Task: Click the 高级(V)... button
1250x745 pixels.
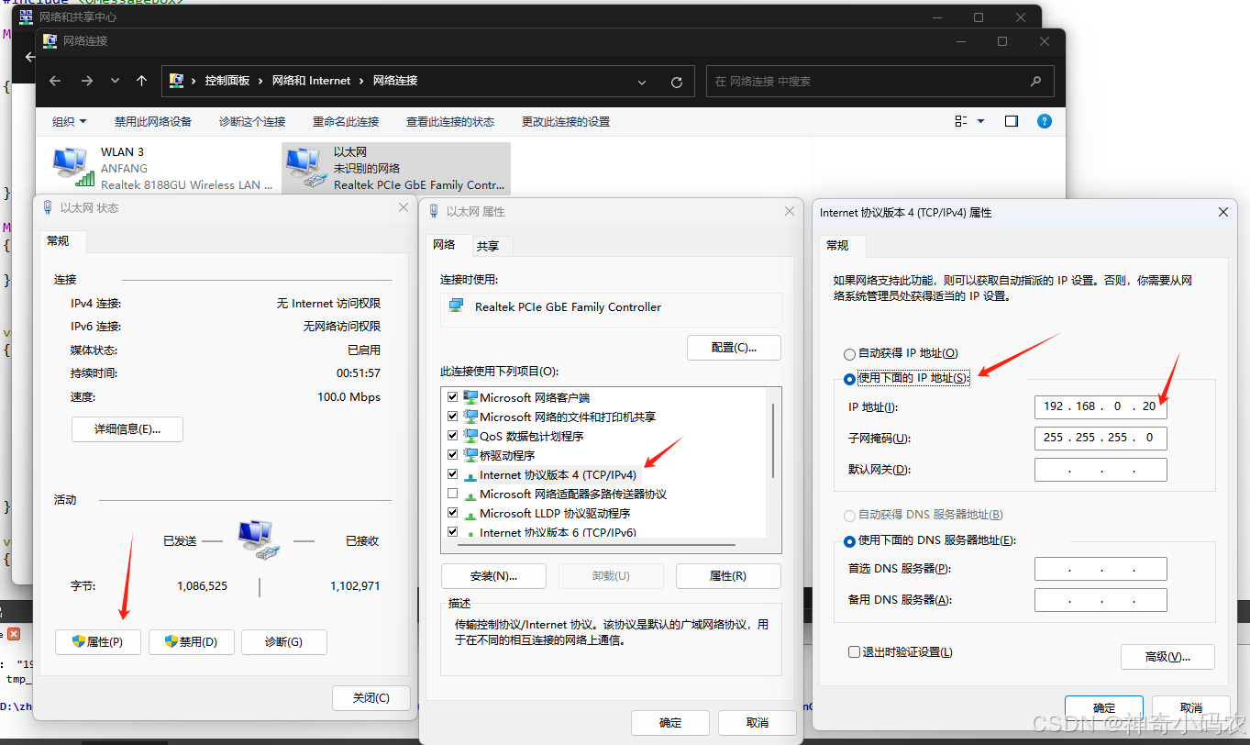Action: point(1167,656)
